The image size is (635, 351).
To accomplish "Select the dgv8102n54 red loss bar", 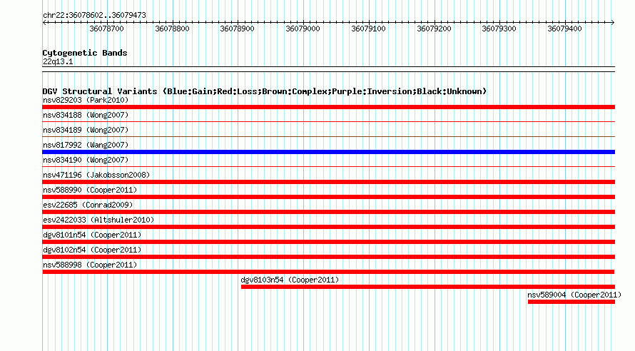I will click(328, 257).
